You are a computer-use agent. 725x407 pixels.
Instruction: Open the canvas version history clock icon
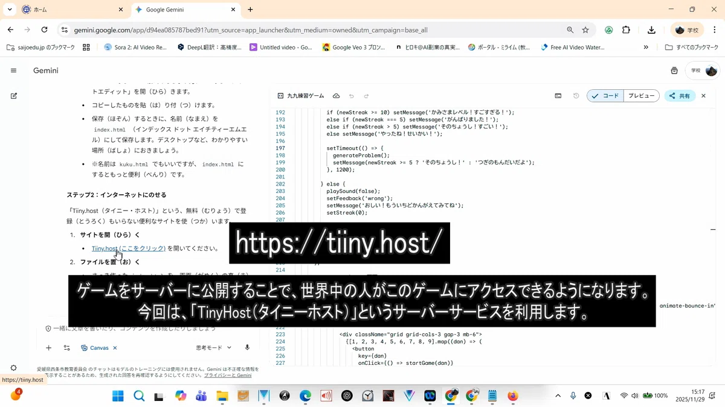576,96
